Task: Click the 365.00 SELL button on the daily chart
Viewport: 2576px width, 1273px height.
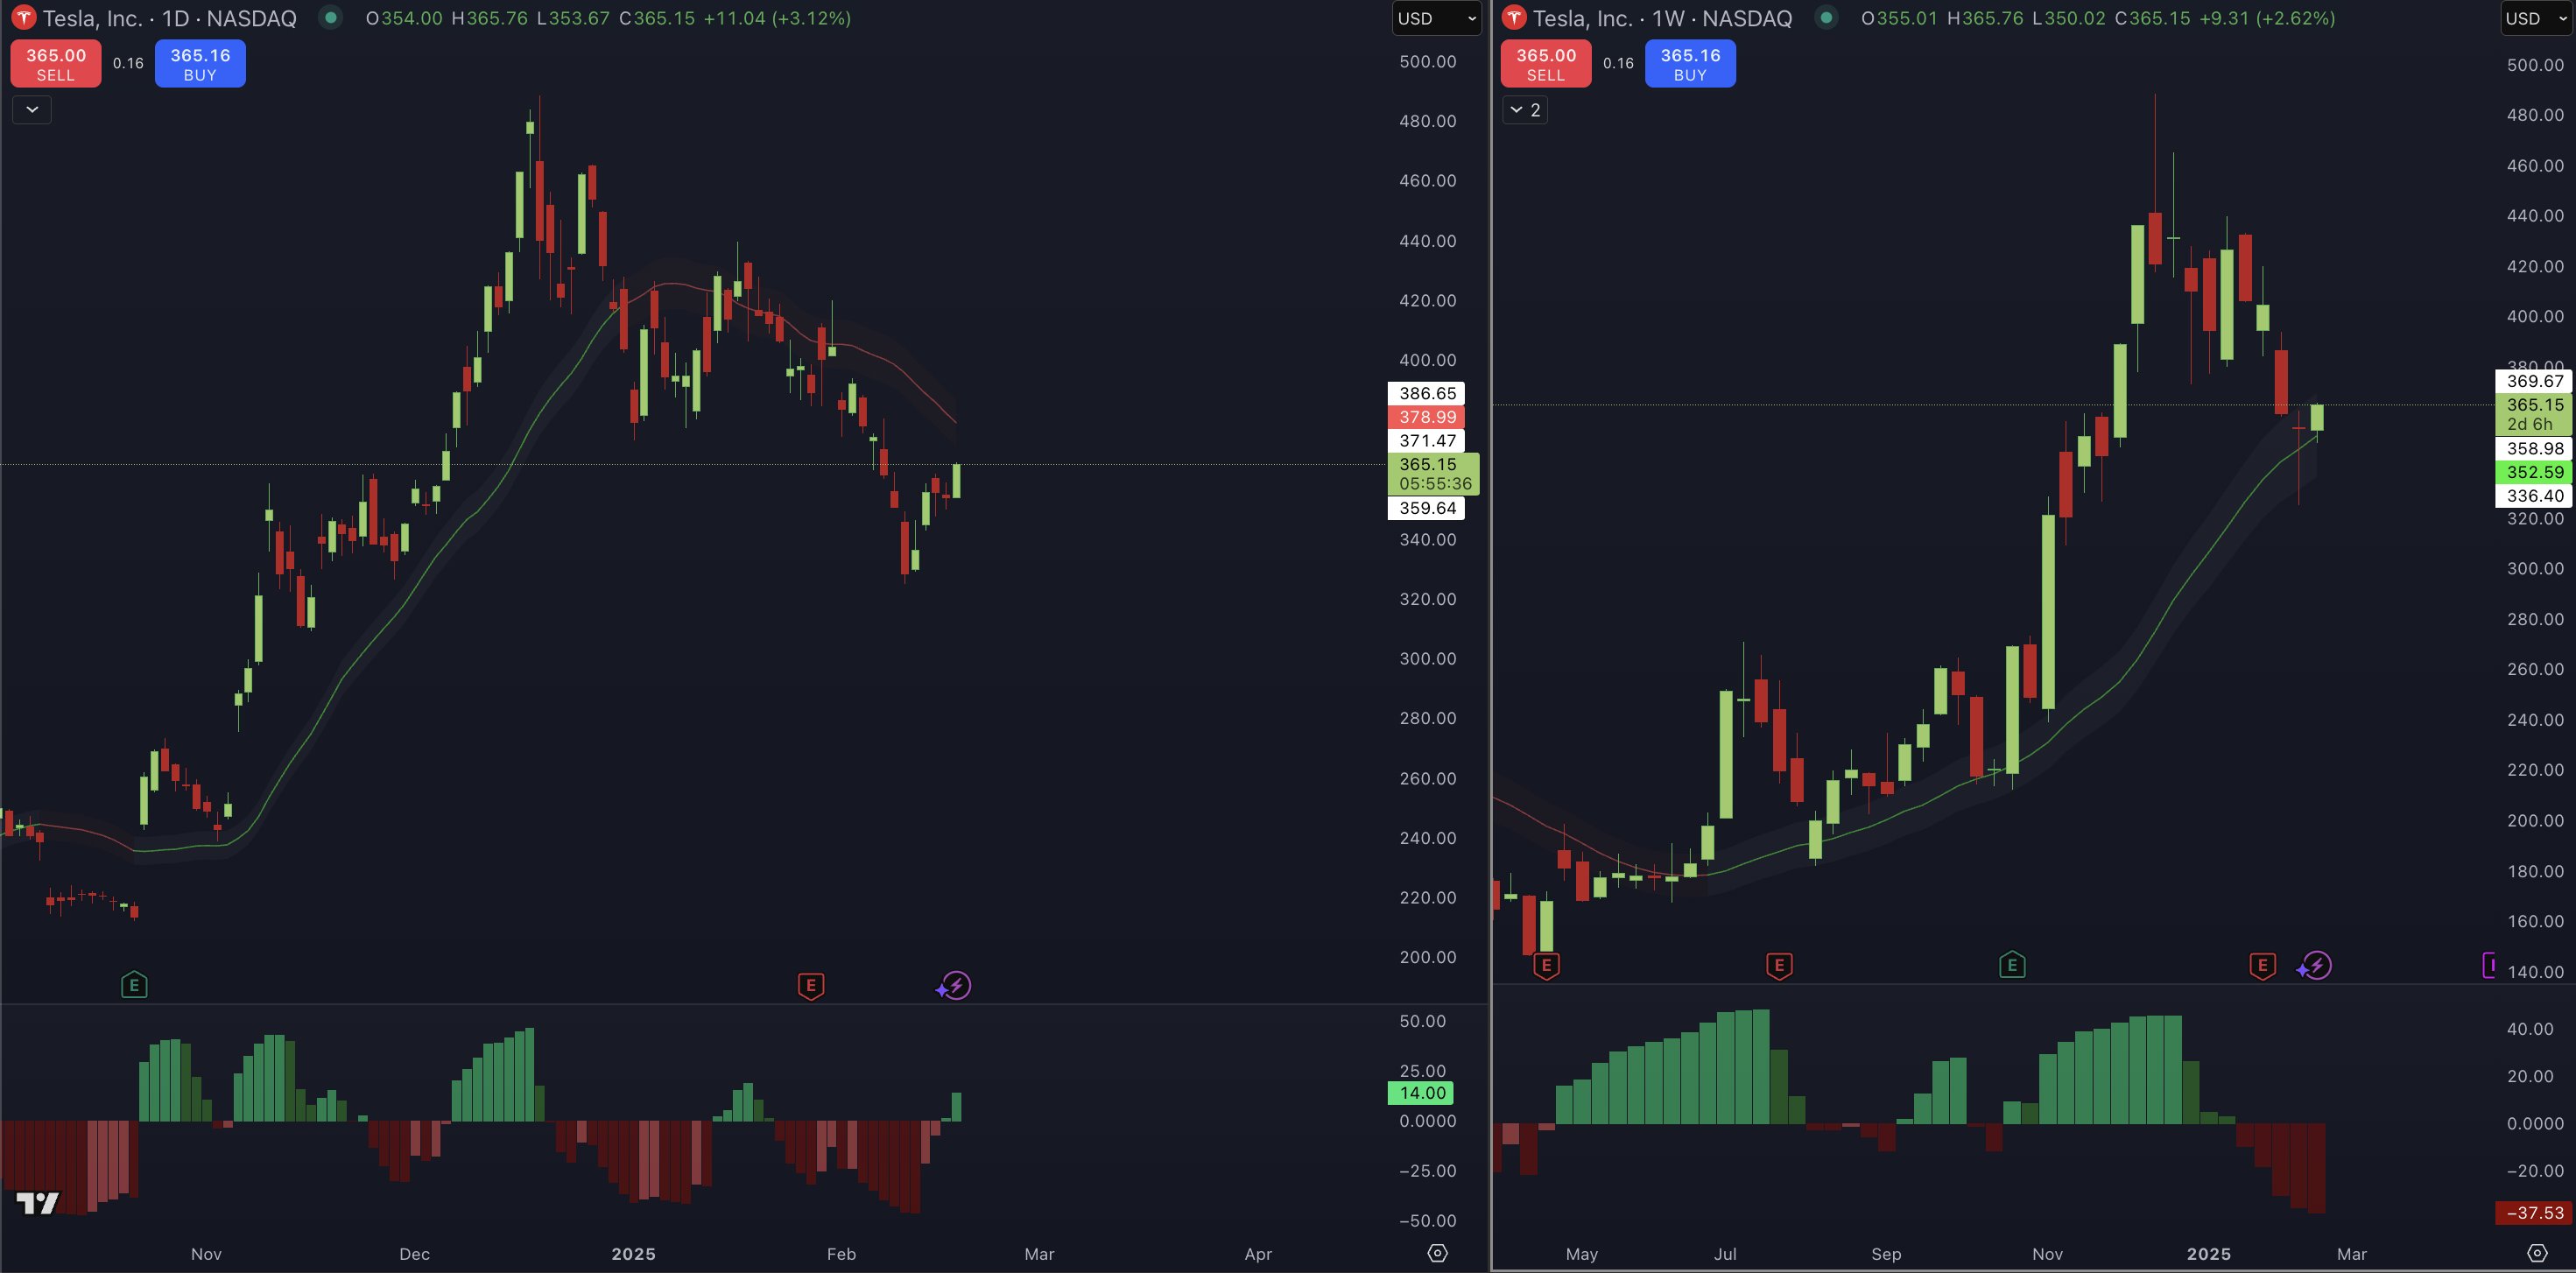Action: pos(56,64)
